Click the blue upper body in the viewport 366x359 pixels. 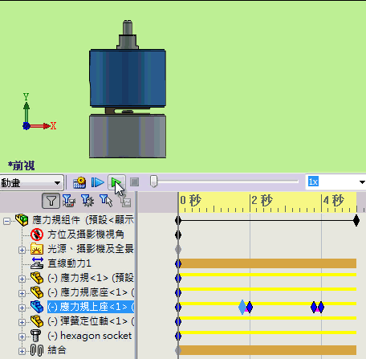128,78
